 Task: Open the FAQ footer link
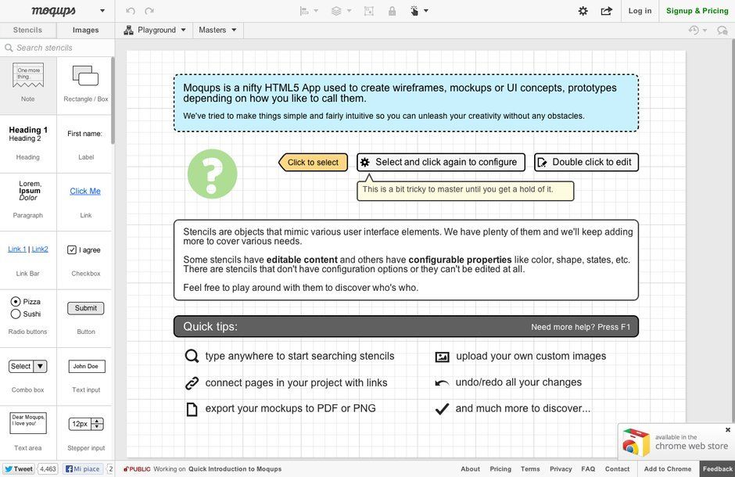coord(588,469)
